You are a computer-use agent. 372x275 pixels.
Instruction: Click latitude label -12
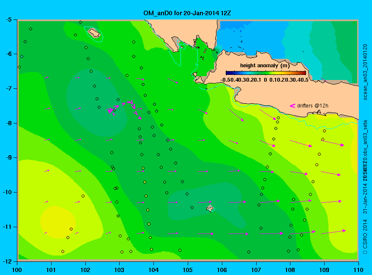pyautogui.click(x=7, y=261)
